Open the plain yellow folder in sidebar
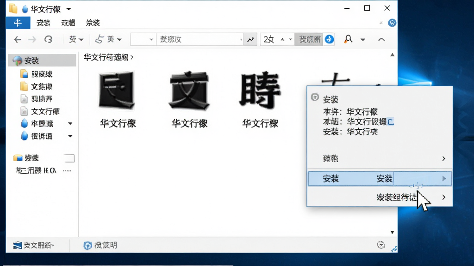Image resolution: width=474 pixels, height=266 pixels. (36, 87)
